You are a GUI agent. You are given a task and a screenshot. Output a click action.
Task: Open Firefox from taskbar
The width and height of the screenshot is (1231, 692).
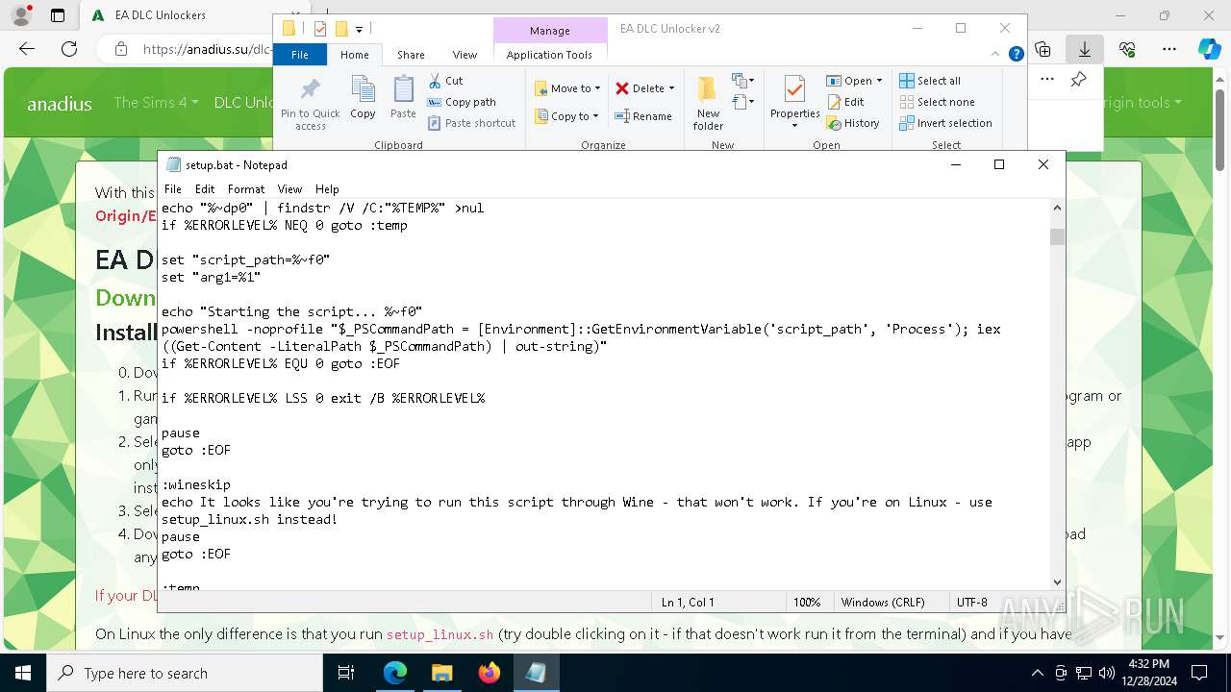[x=489, y=673]
